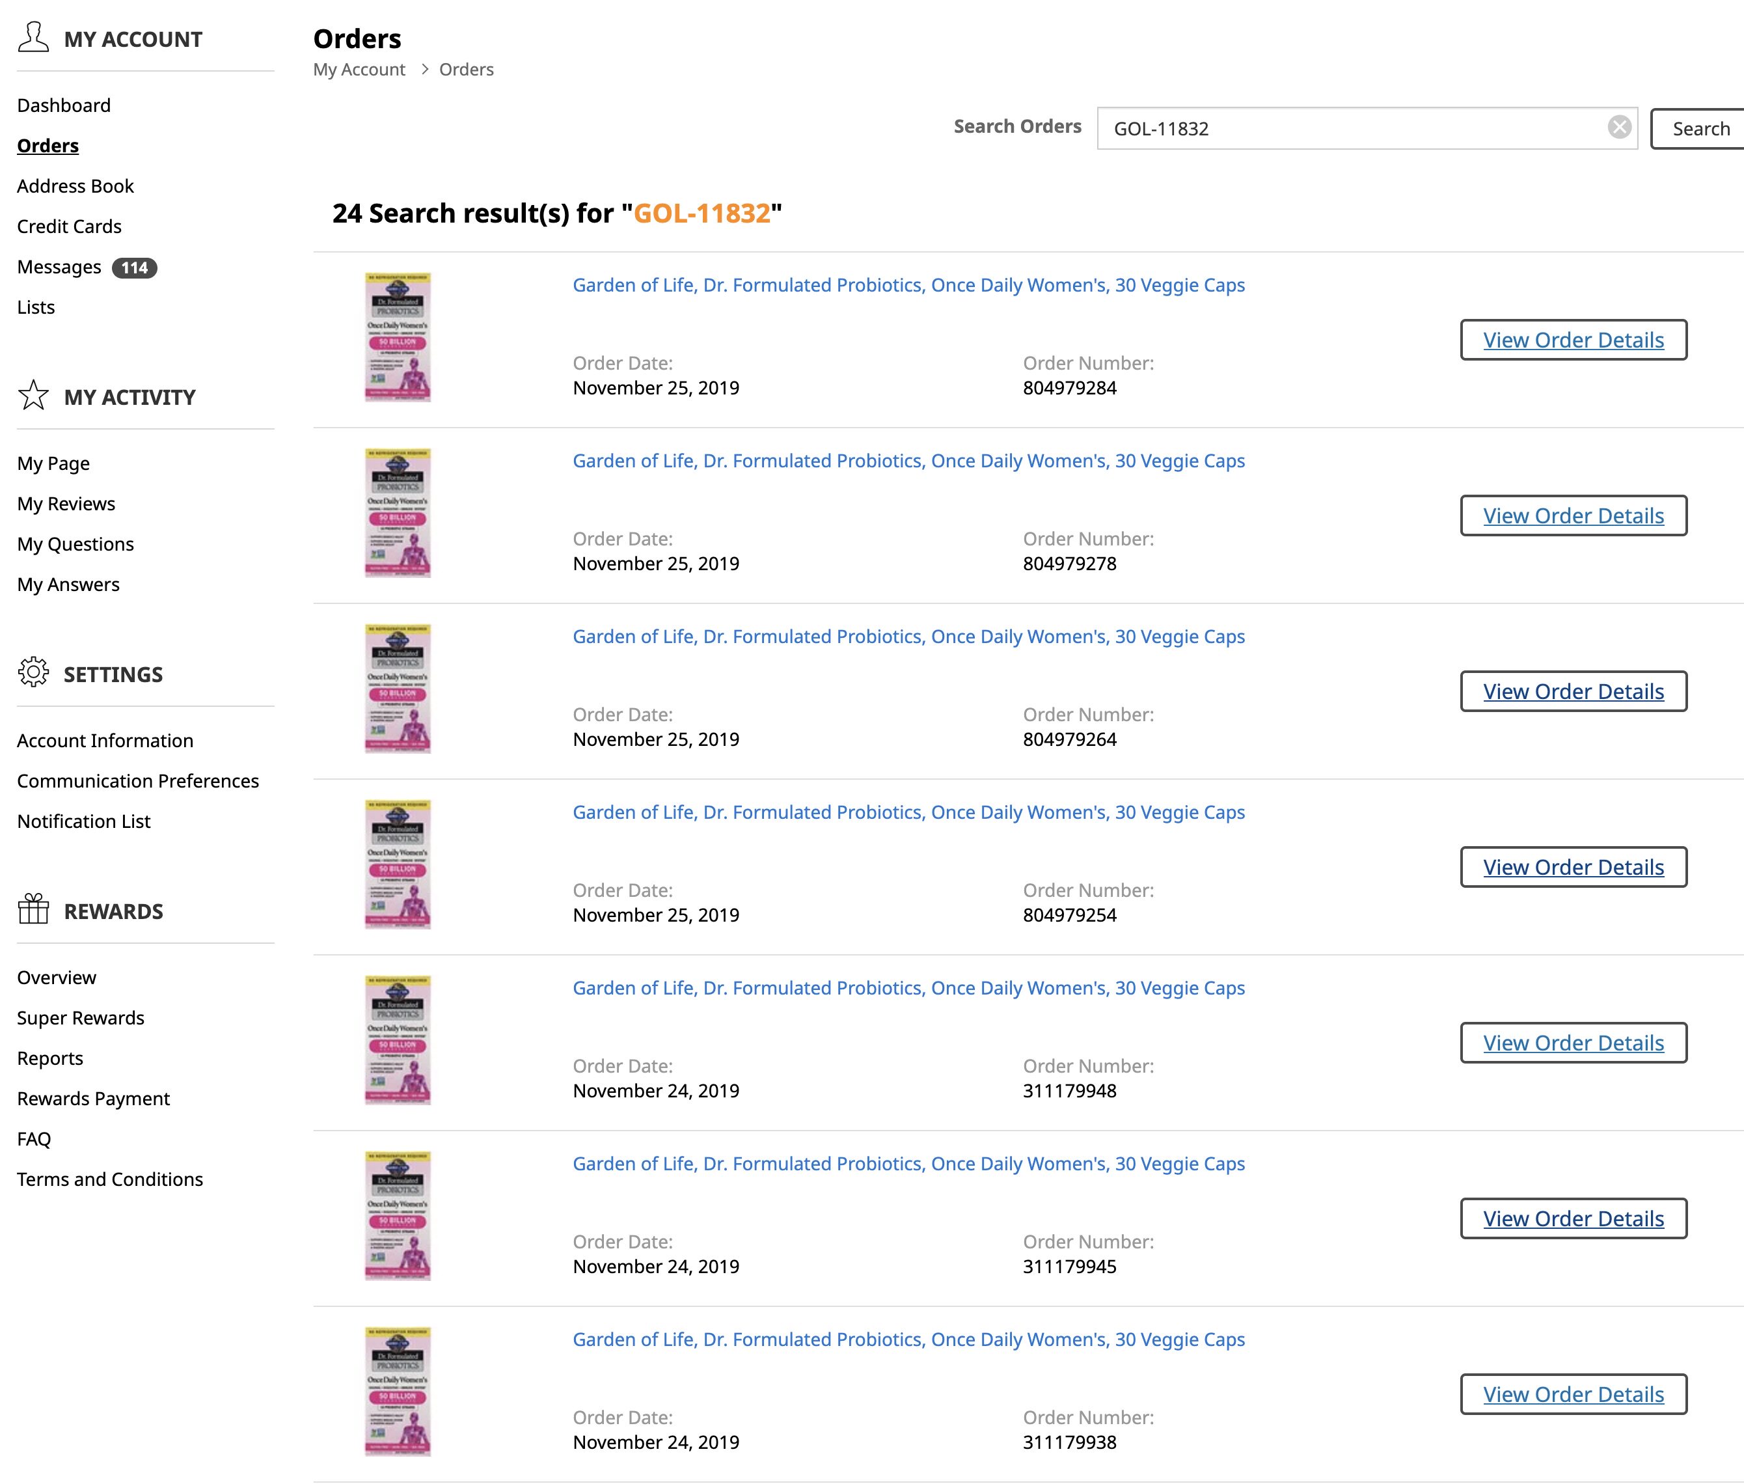Open Address Book in sidebar
The height and width of the screenshot is (1484, 1744).
(x=75, y=186)
